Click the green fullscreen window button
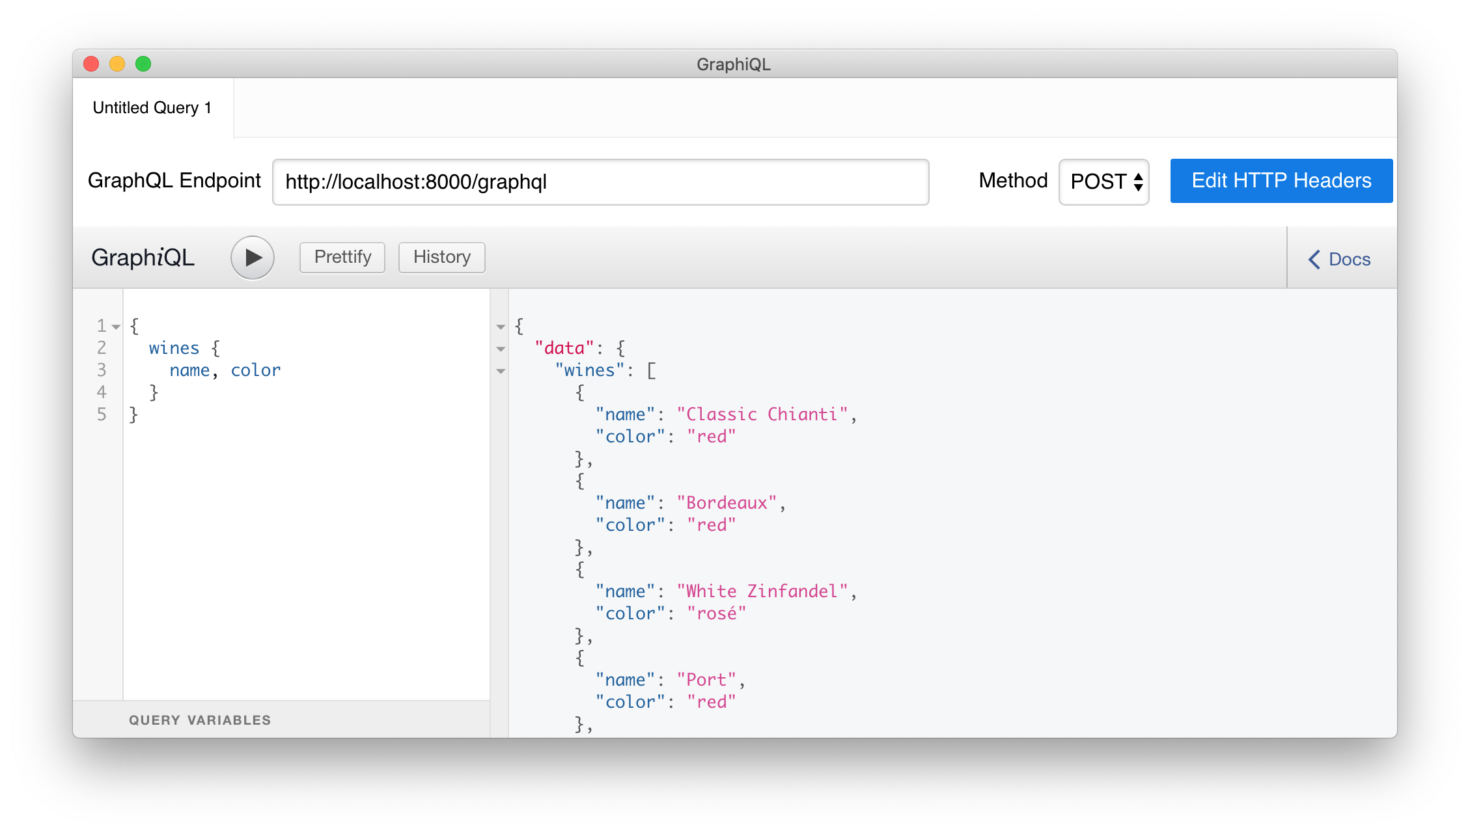 tap(143, 64)
